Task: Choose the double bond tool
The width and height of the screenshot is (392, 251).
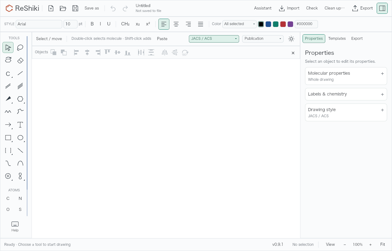Action: (8, 86)
